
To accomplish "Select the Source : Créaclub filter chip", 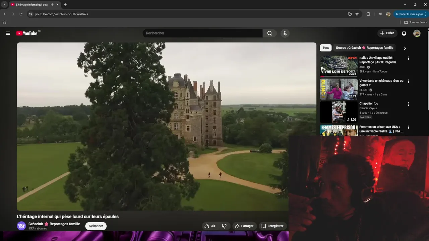I will click(365, 48).
